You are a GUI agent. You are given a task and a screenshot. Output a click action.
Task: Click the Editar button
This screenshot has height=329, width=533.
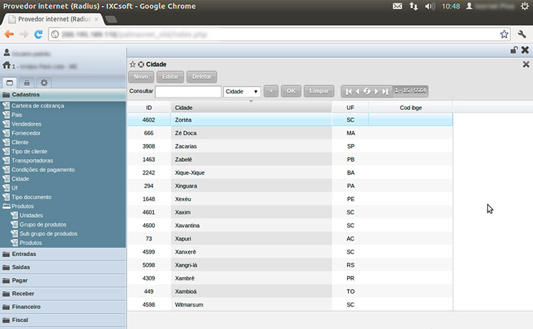pyautogui.click(x=170, y=77)
